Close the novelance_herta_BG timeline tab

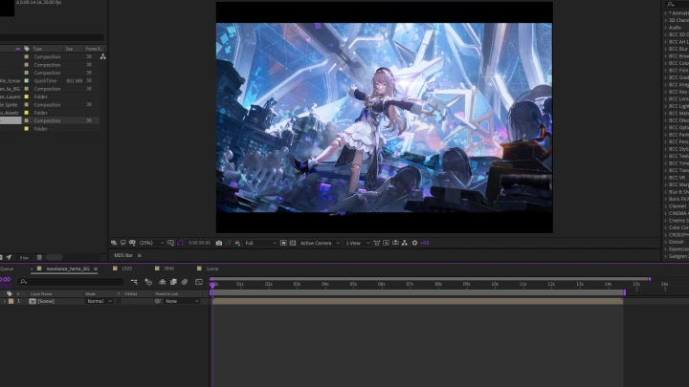(33, 269)
